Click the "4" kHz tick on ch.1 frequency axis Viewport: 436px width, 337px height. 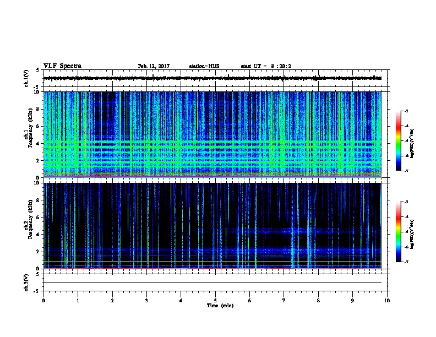39,144
